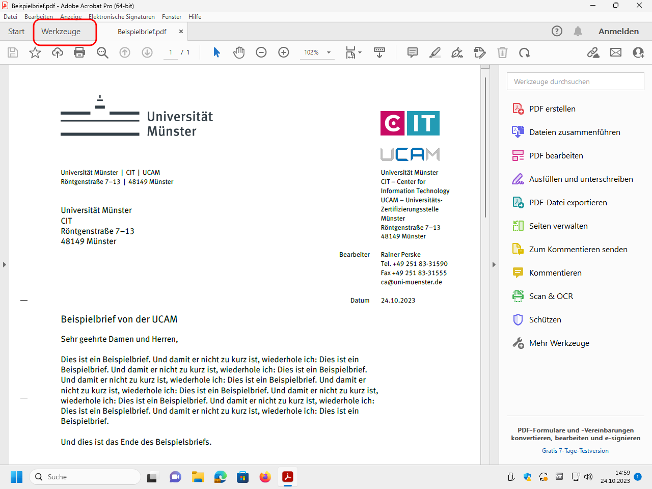Open the Fenster menu
The height and width of the screenshot is (489, 652).
coord(172,17)
